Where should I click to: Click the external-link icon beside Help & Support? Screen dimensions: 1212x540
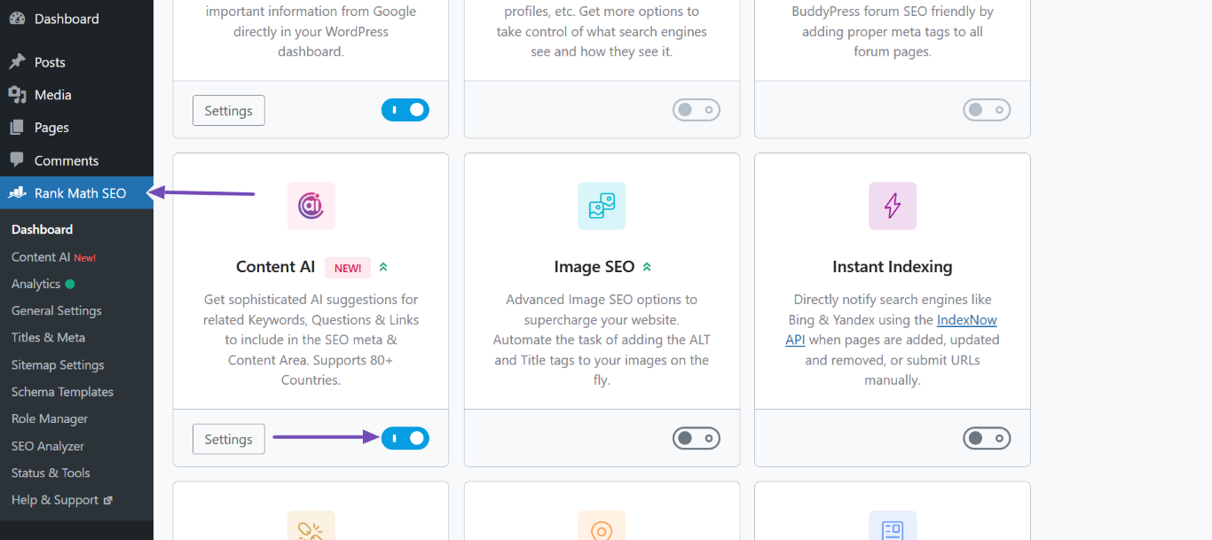coord(108,500)
